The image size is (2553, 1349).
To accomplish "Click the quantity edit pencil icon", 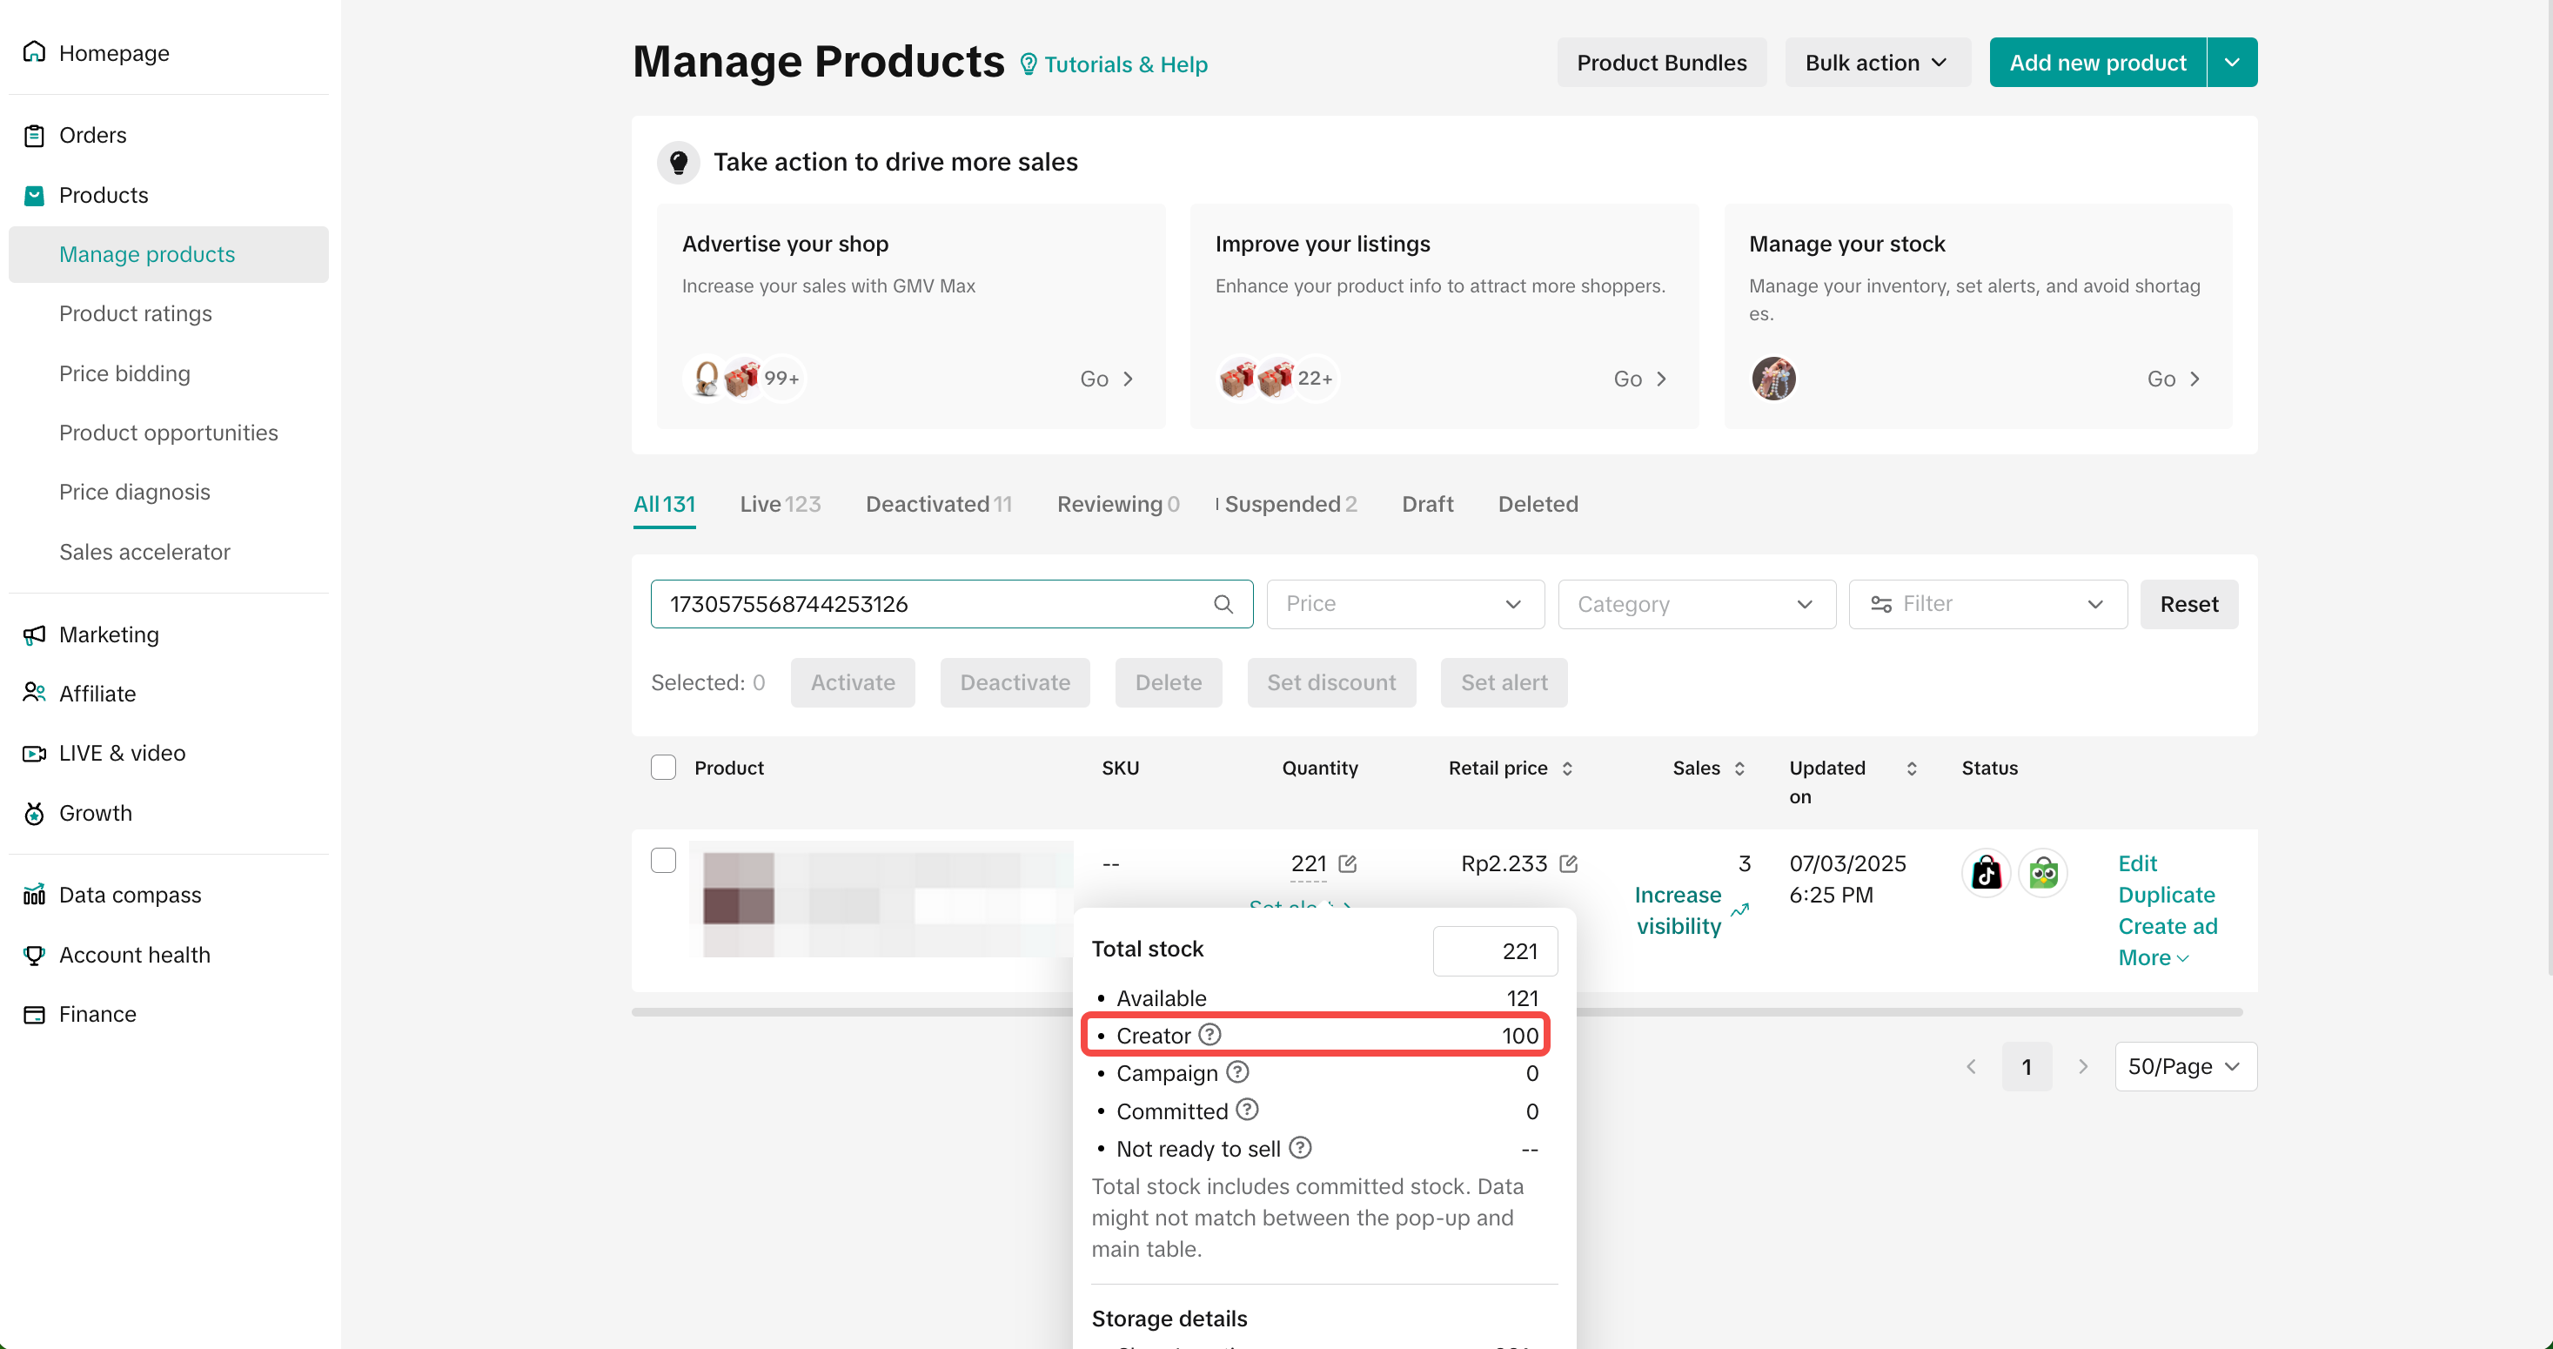I will click(1348, 863).
